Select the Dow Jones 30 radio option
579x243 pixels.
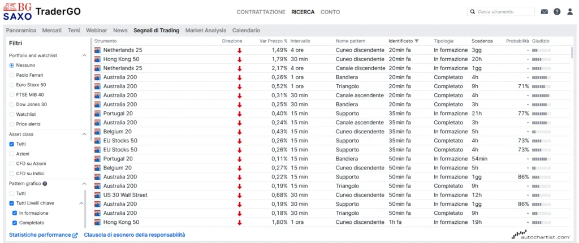[x=12, y=105]
